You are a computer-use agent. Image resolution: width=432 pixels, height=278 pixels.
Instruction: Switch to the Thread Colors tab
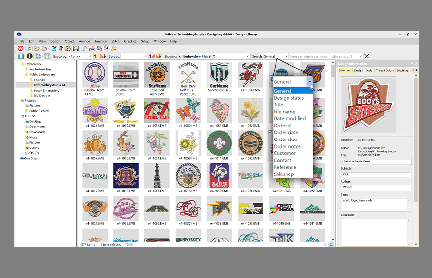384,70
